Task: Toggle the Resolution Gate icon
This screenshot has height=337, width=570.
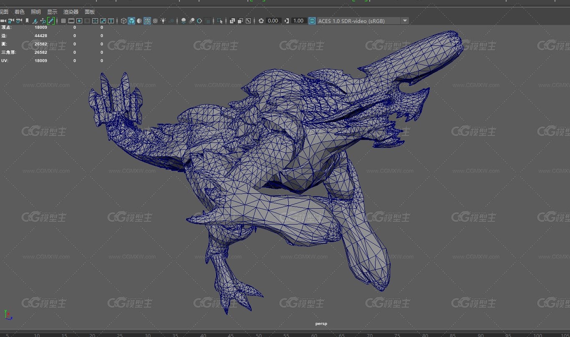Action: [x=79, y=21]
